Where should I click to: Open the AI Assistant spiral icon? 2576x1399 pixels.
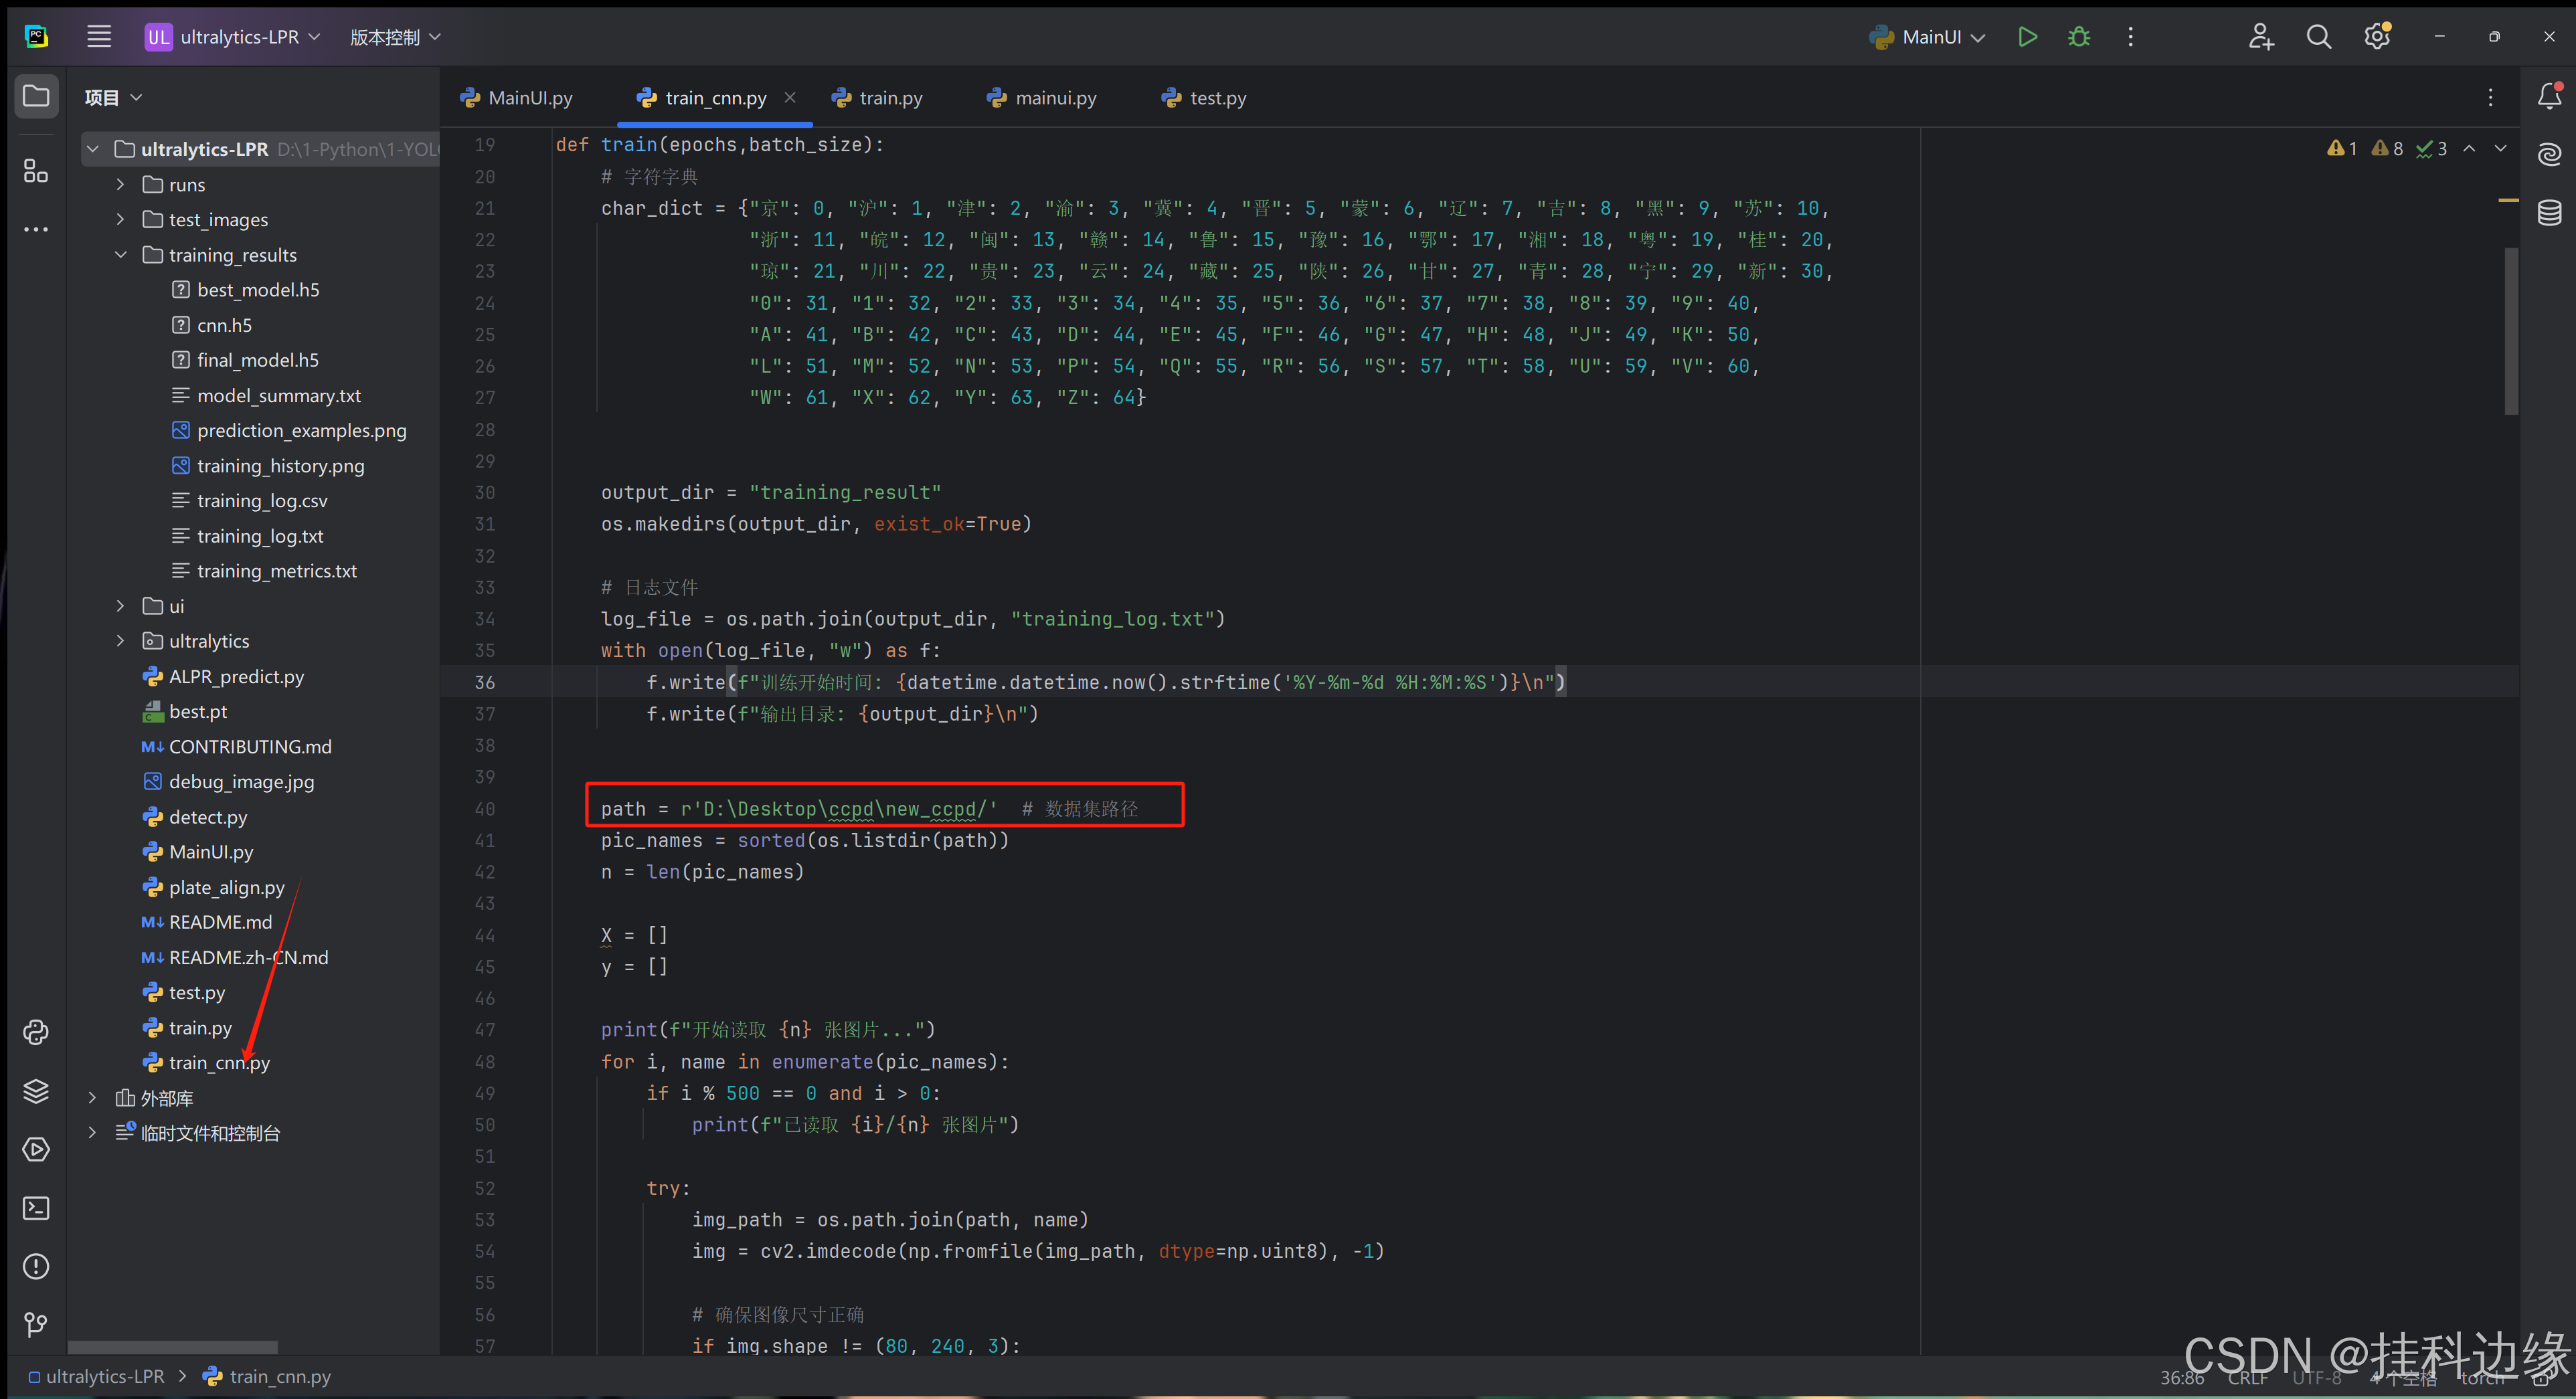2549,154
